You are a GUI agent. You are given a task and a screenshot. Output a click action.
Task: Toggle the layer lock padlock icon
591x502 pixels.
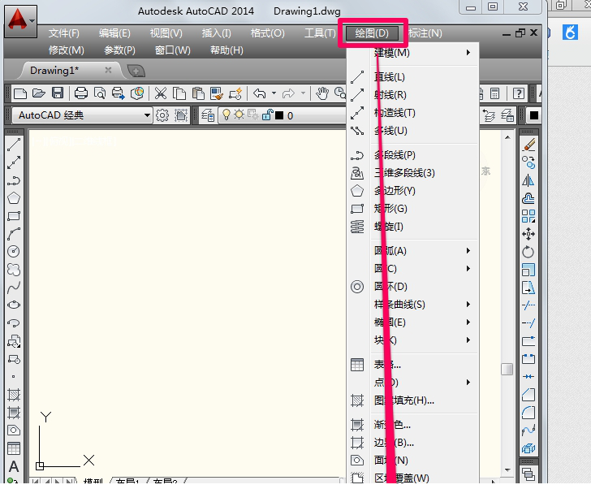coord(267,115)
